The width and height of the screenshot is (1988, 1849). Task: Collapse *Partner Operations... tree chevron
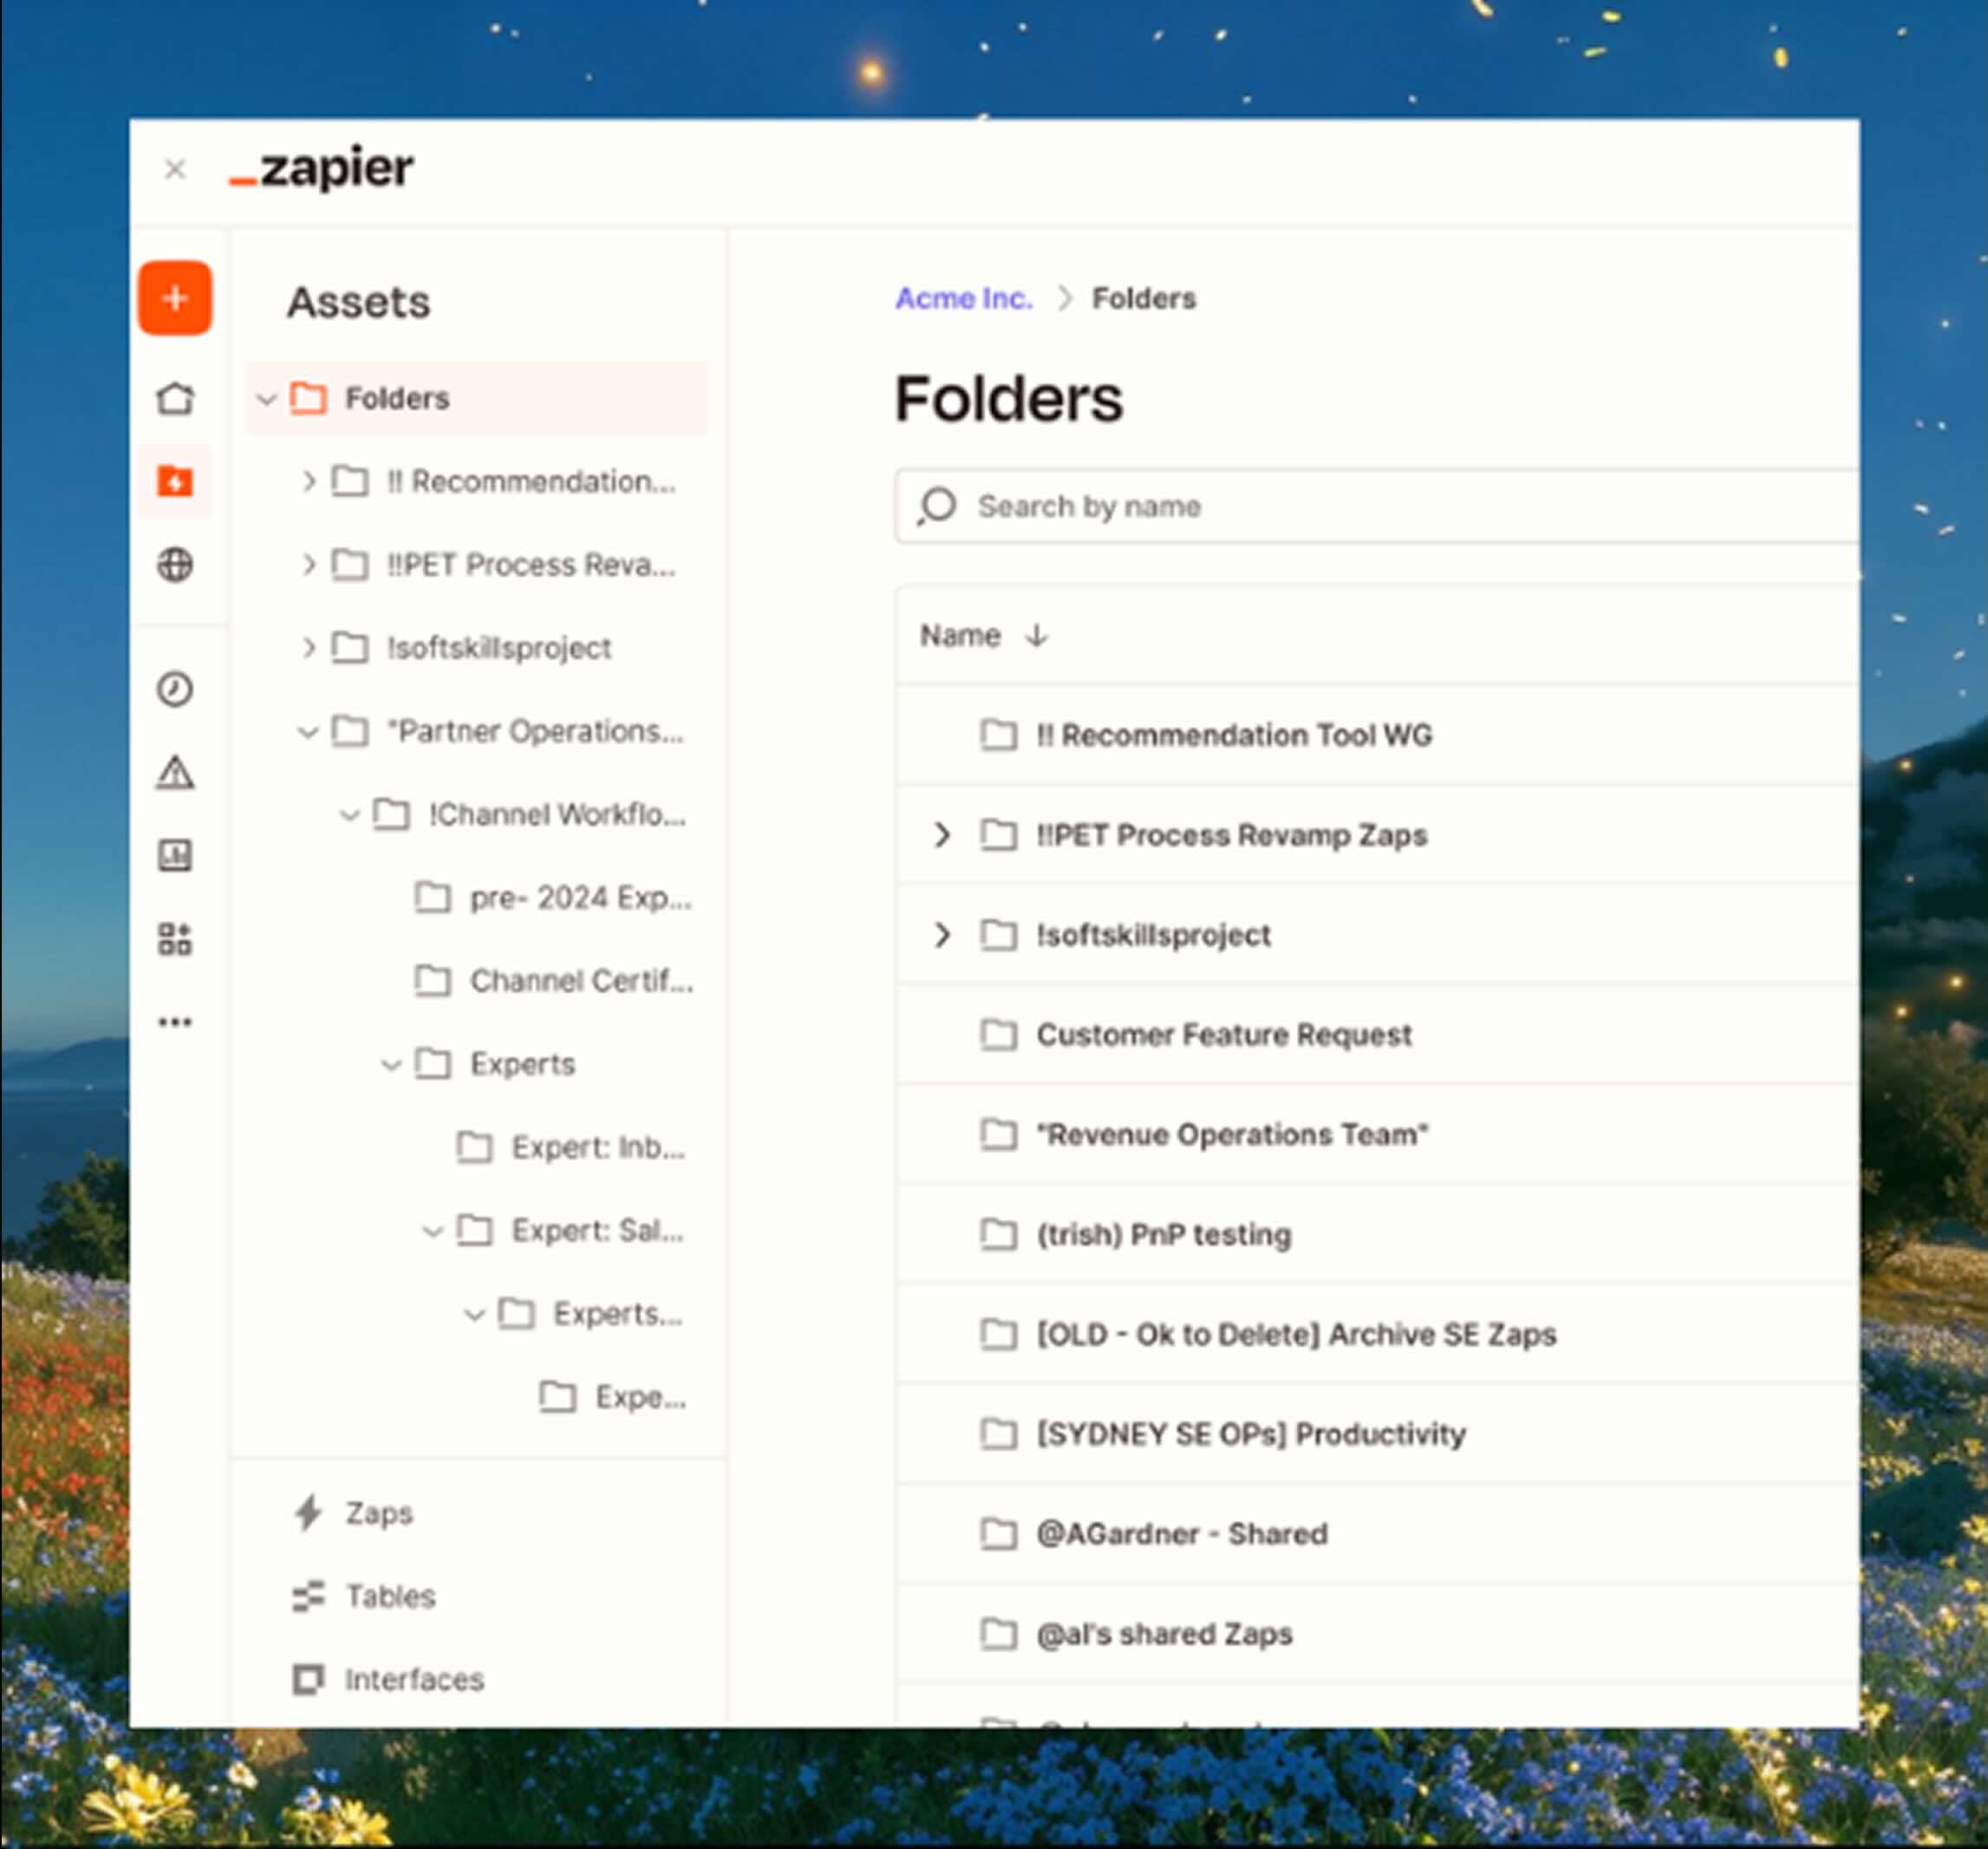pos(308,732)
